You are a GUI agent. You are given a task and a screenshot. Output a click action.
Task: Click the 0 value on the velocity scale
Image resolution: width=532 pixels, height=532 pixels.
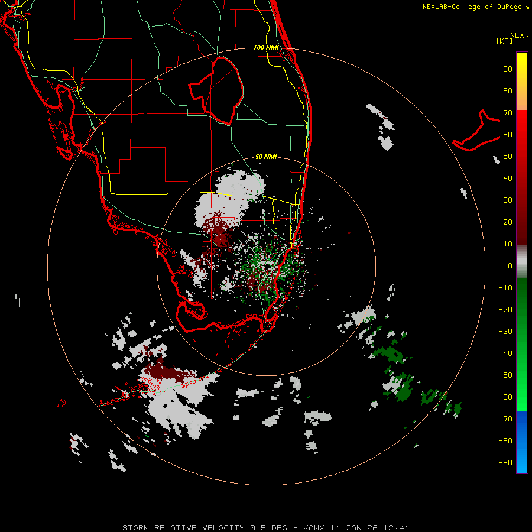510,265
